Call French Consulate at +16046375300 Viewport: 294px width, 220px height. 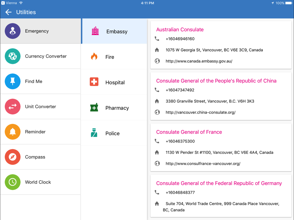tap(180, 141)
